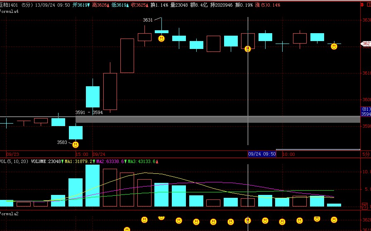The width and height of the screenshot is (371, 231).
Task: Click the (5分) period label in header
Action: click(27, 5)
